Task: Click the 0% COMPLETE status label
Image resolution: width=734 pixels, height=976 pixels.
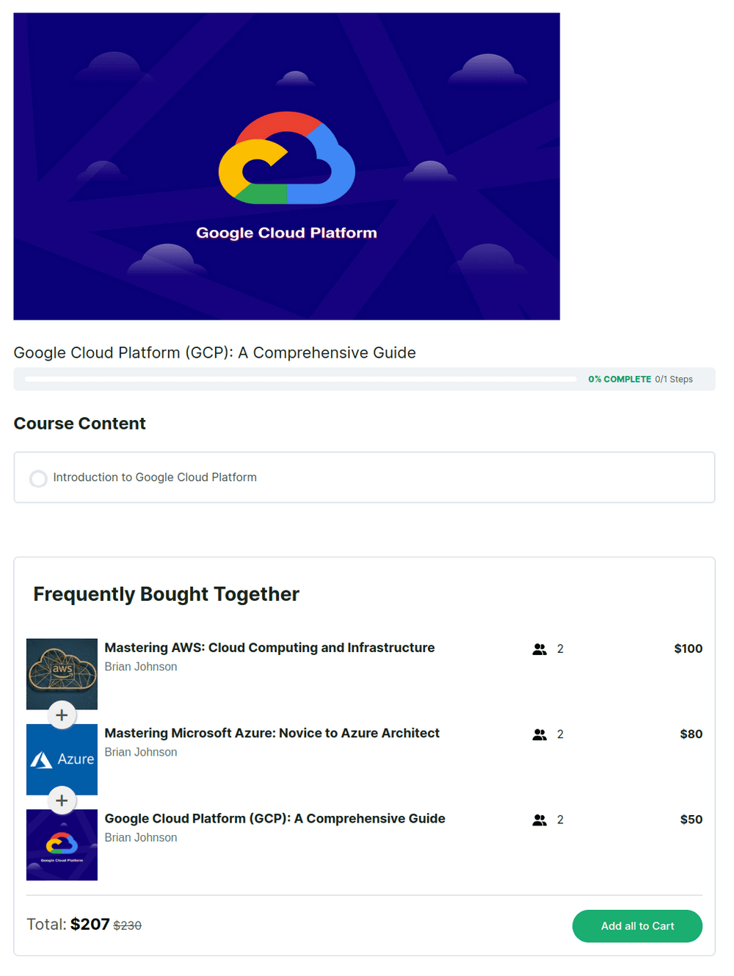Action: click(x=619, y=380)
